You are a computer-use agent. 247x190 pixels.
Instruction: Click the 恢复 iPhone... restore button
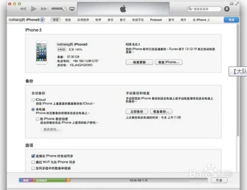click(168, 62)
